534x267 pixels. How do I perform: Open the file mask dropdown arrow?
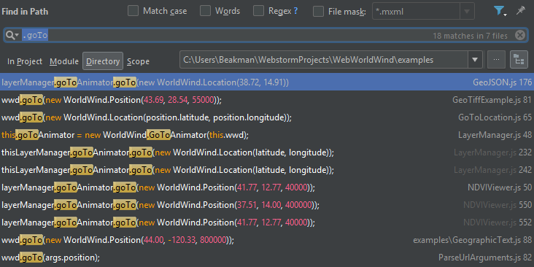467,11
